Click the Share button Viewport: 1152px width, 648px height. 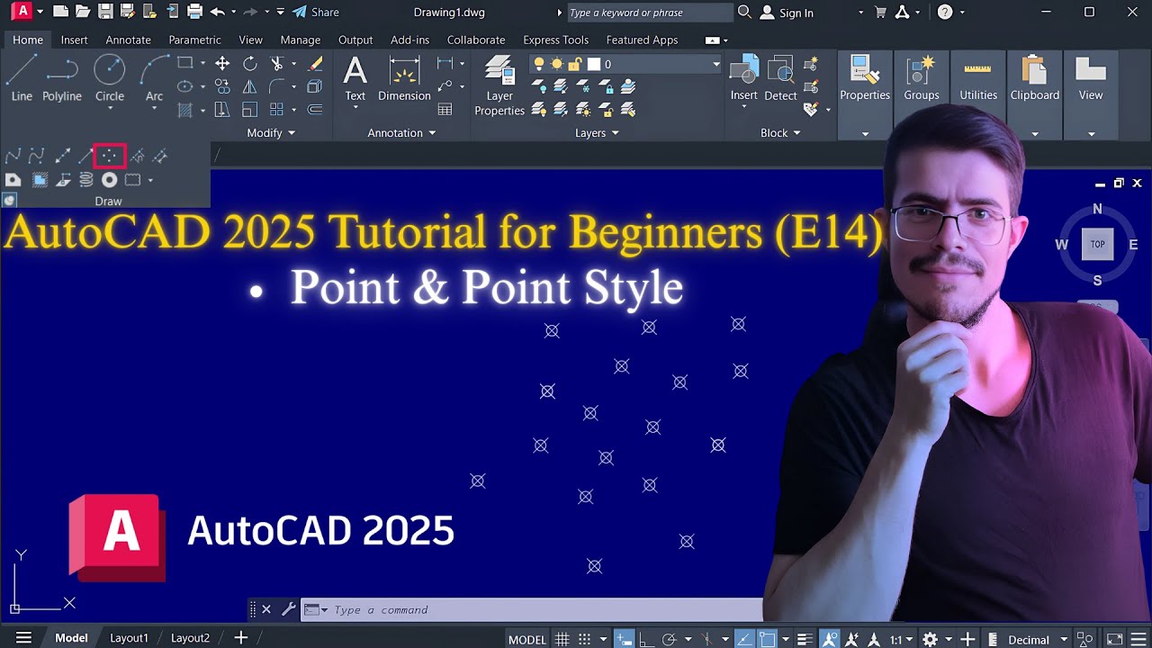316,13
